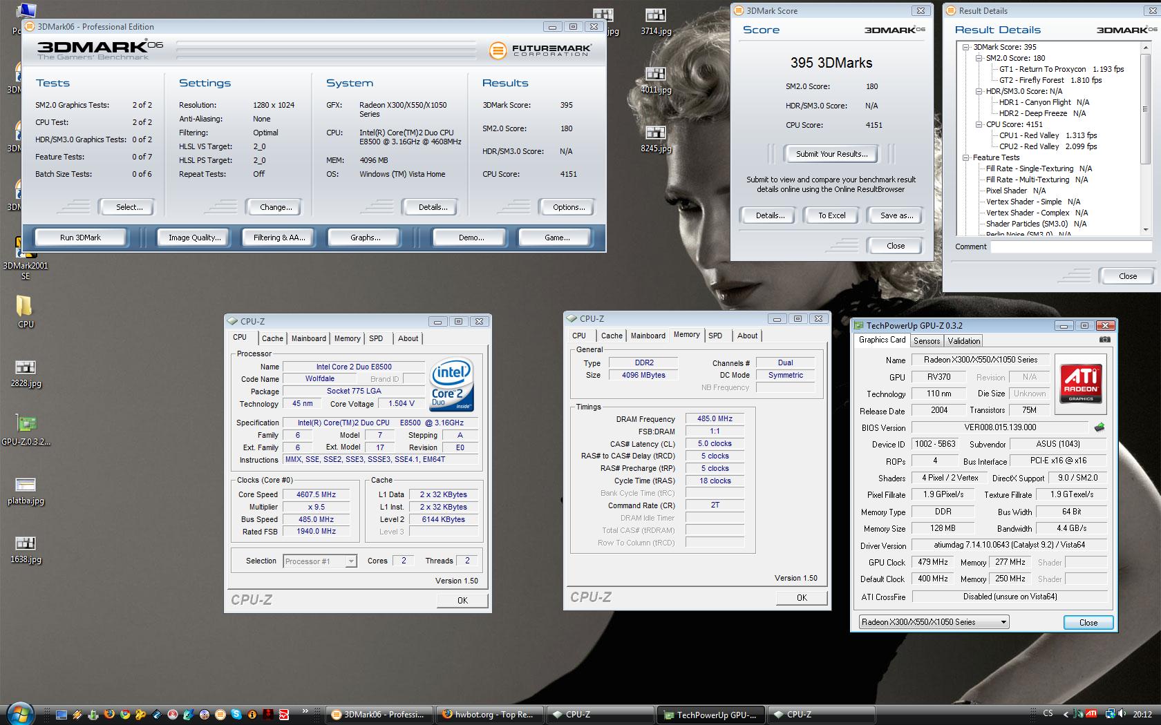Viewport: 1161px width, 725px height.
Task: Click Save as in 3DMark Score window
Action: point(896,215)
